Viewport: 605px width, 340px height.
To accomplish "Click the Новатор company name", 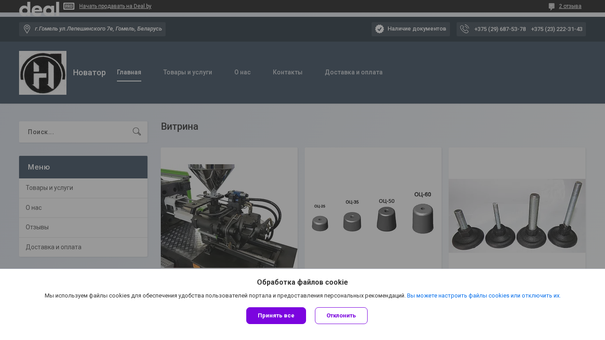I will [x=89, y=73].
